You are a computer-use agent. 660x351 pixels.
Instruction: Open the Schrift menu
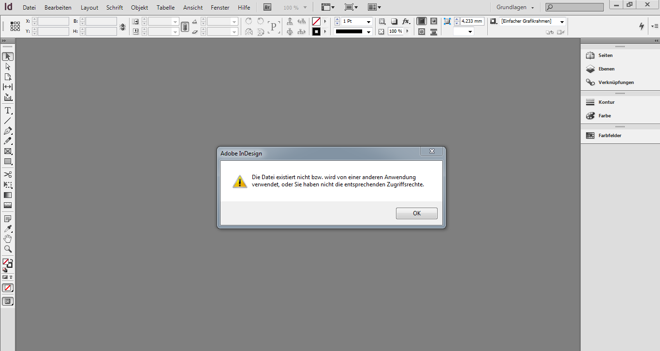pyautogui.click(x=115, y=8)
